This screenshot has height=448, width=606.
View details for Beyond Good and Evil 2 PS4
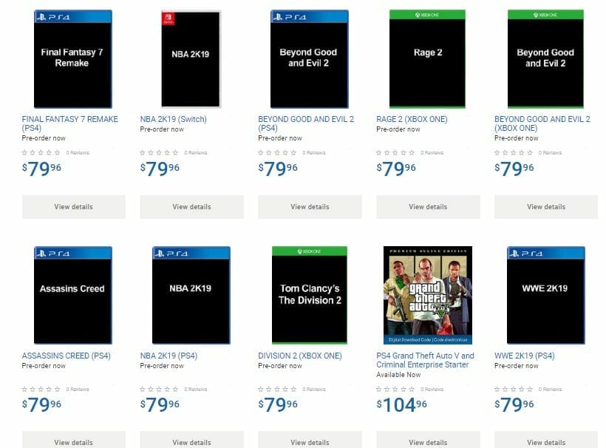(x=310, y=207)
